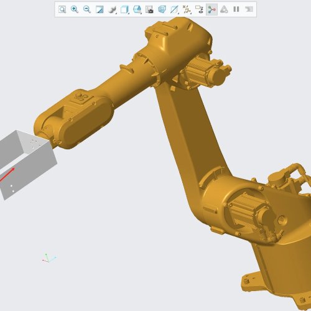Open the rendering options shaded-sphere icon
This screenshot has width=311, height=311.
pyautogui.click(x=112, y=9)
